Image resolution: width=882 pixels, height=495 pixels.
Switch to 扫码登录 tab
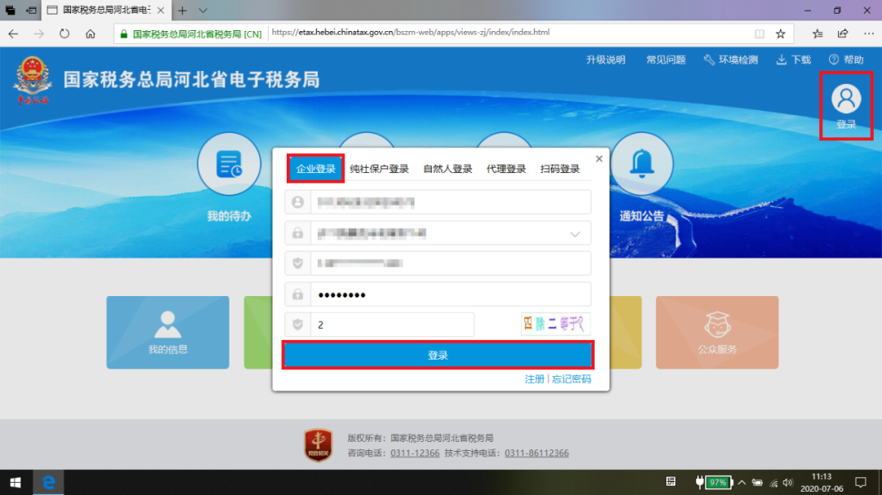pyautogui.click(x=559, y=169)
